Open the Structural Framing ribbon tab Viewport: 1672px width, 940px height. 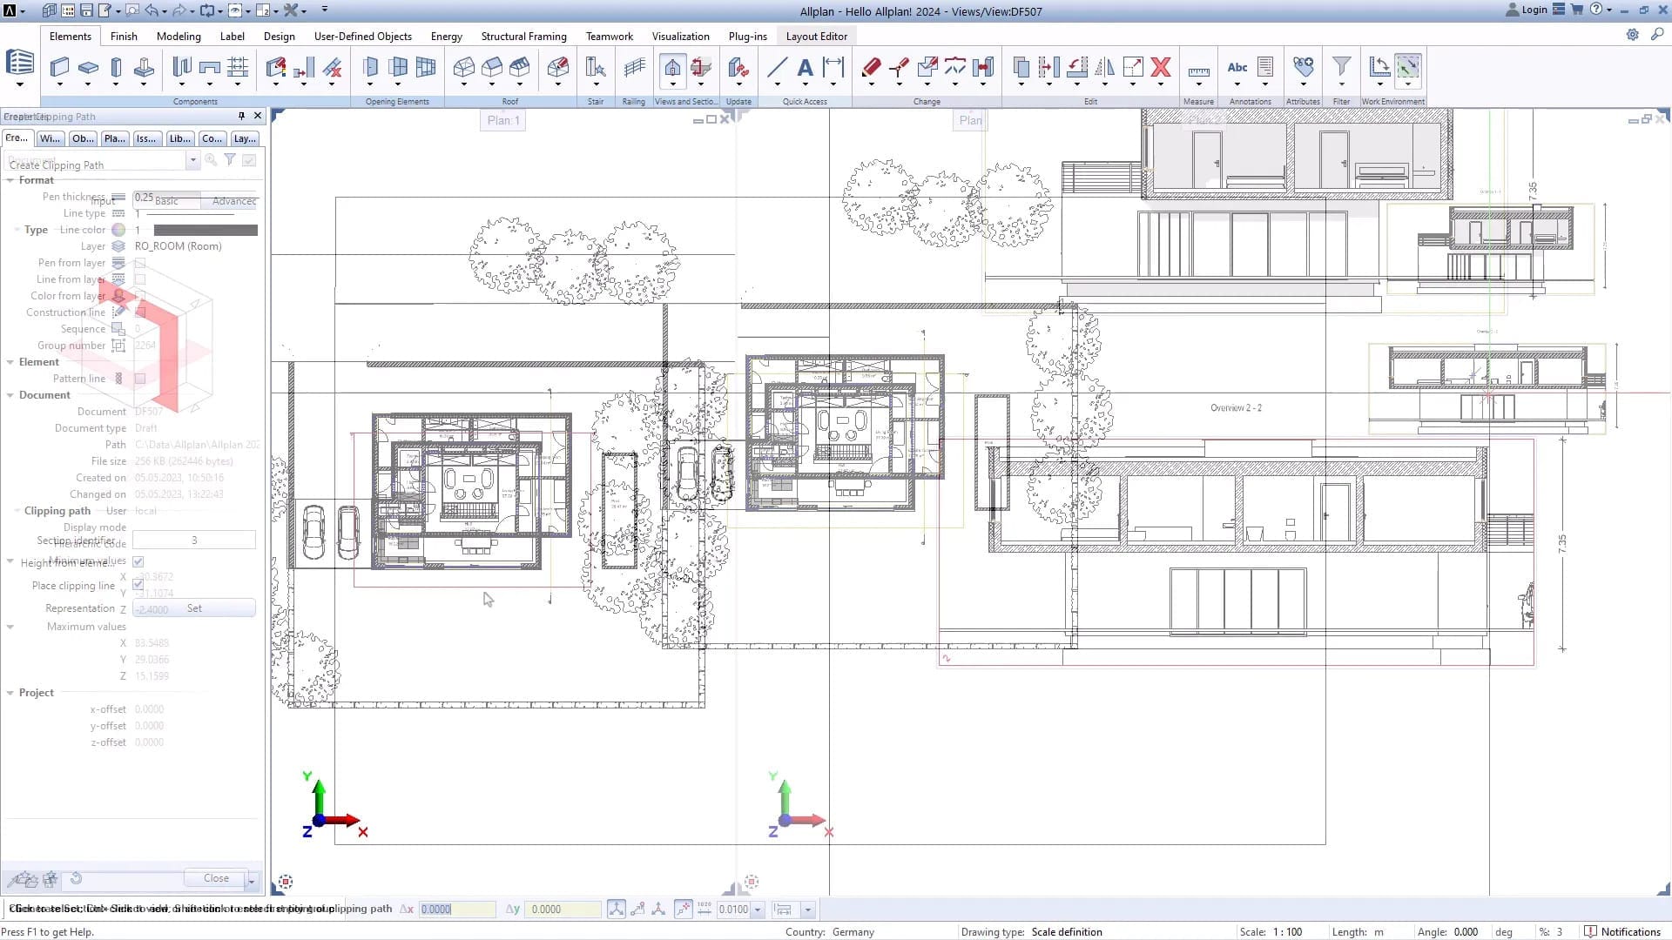pos(523,37)
